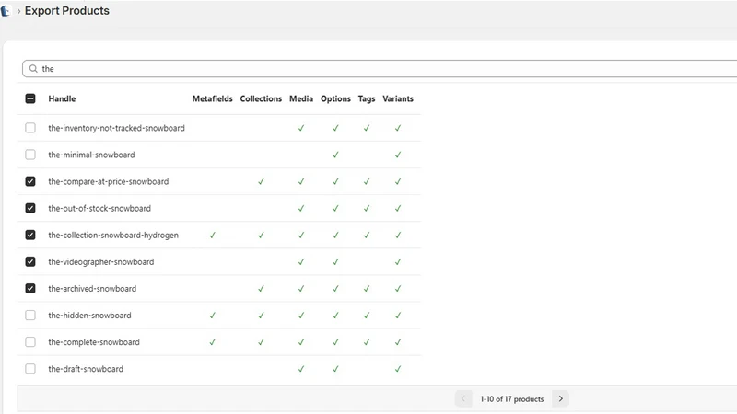
Task: Check the-draft-snowboard checkbox
Action: pyautogui.click(x=30, y=369)
